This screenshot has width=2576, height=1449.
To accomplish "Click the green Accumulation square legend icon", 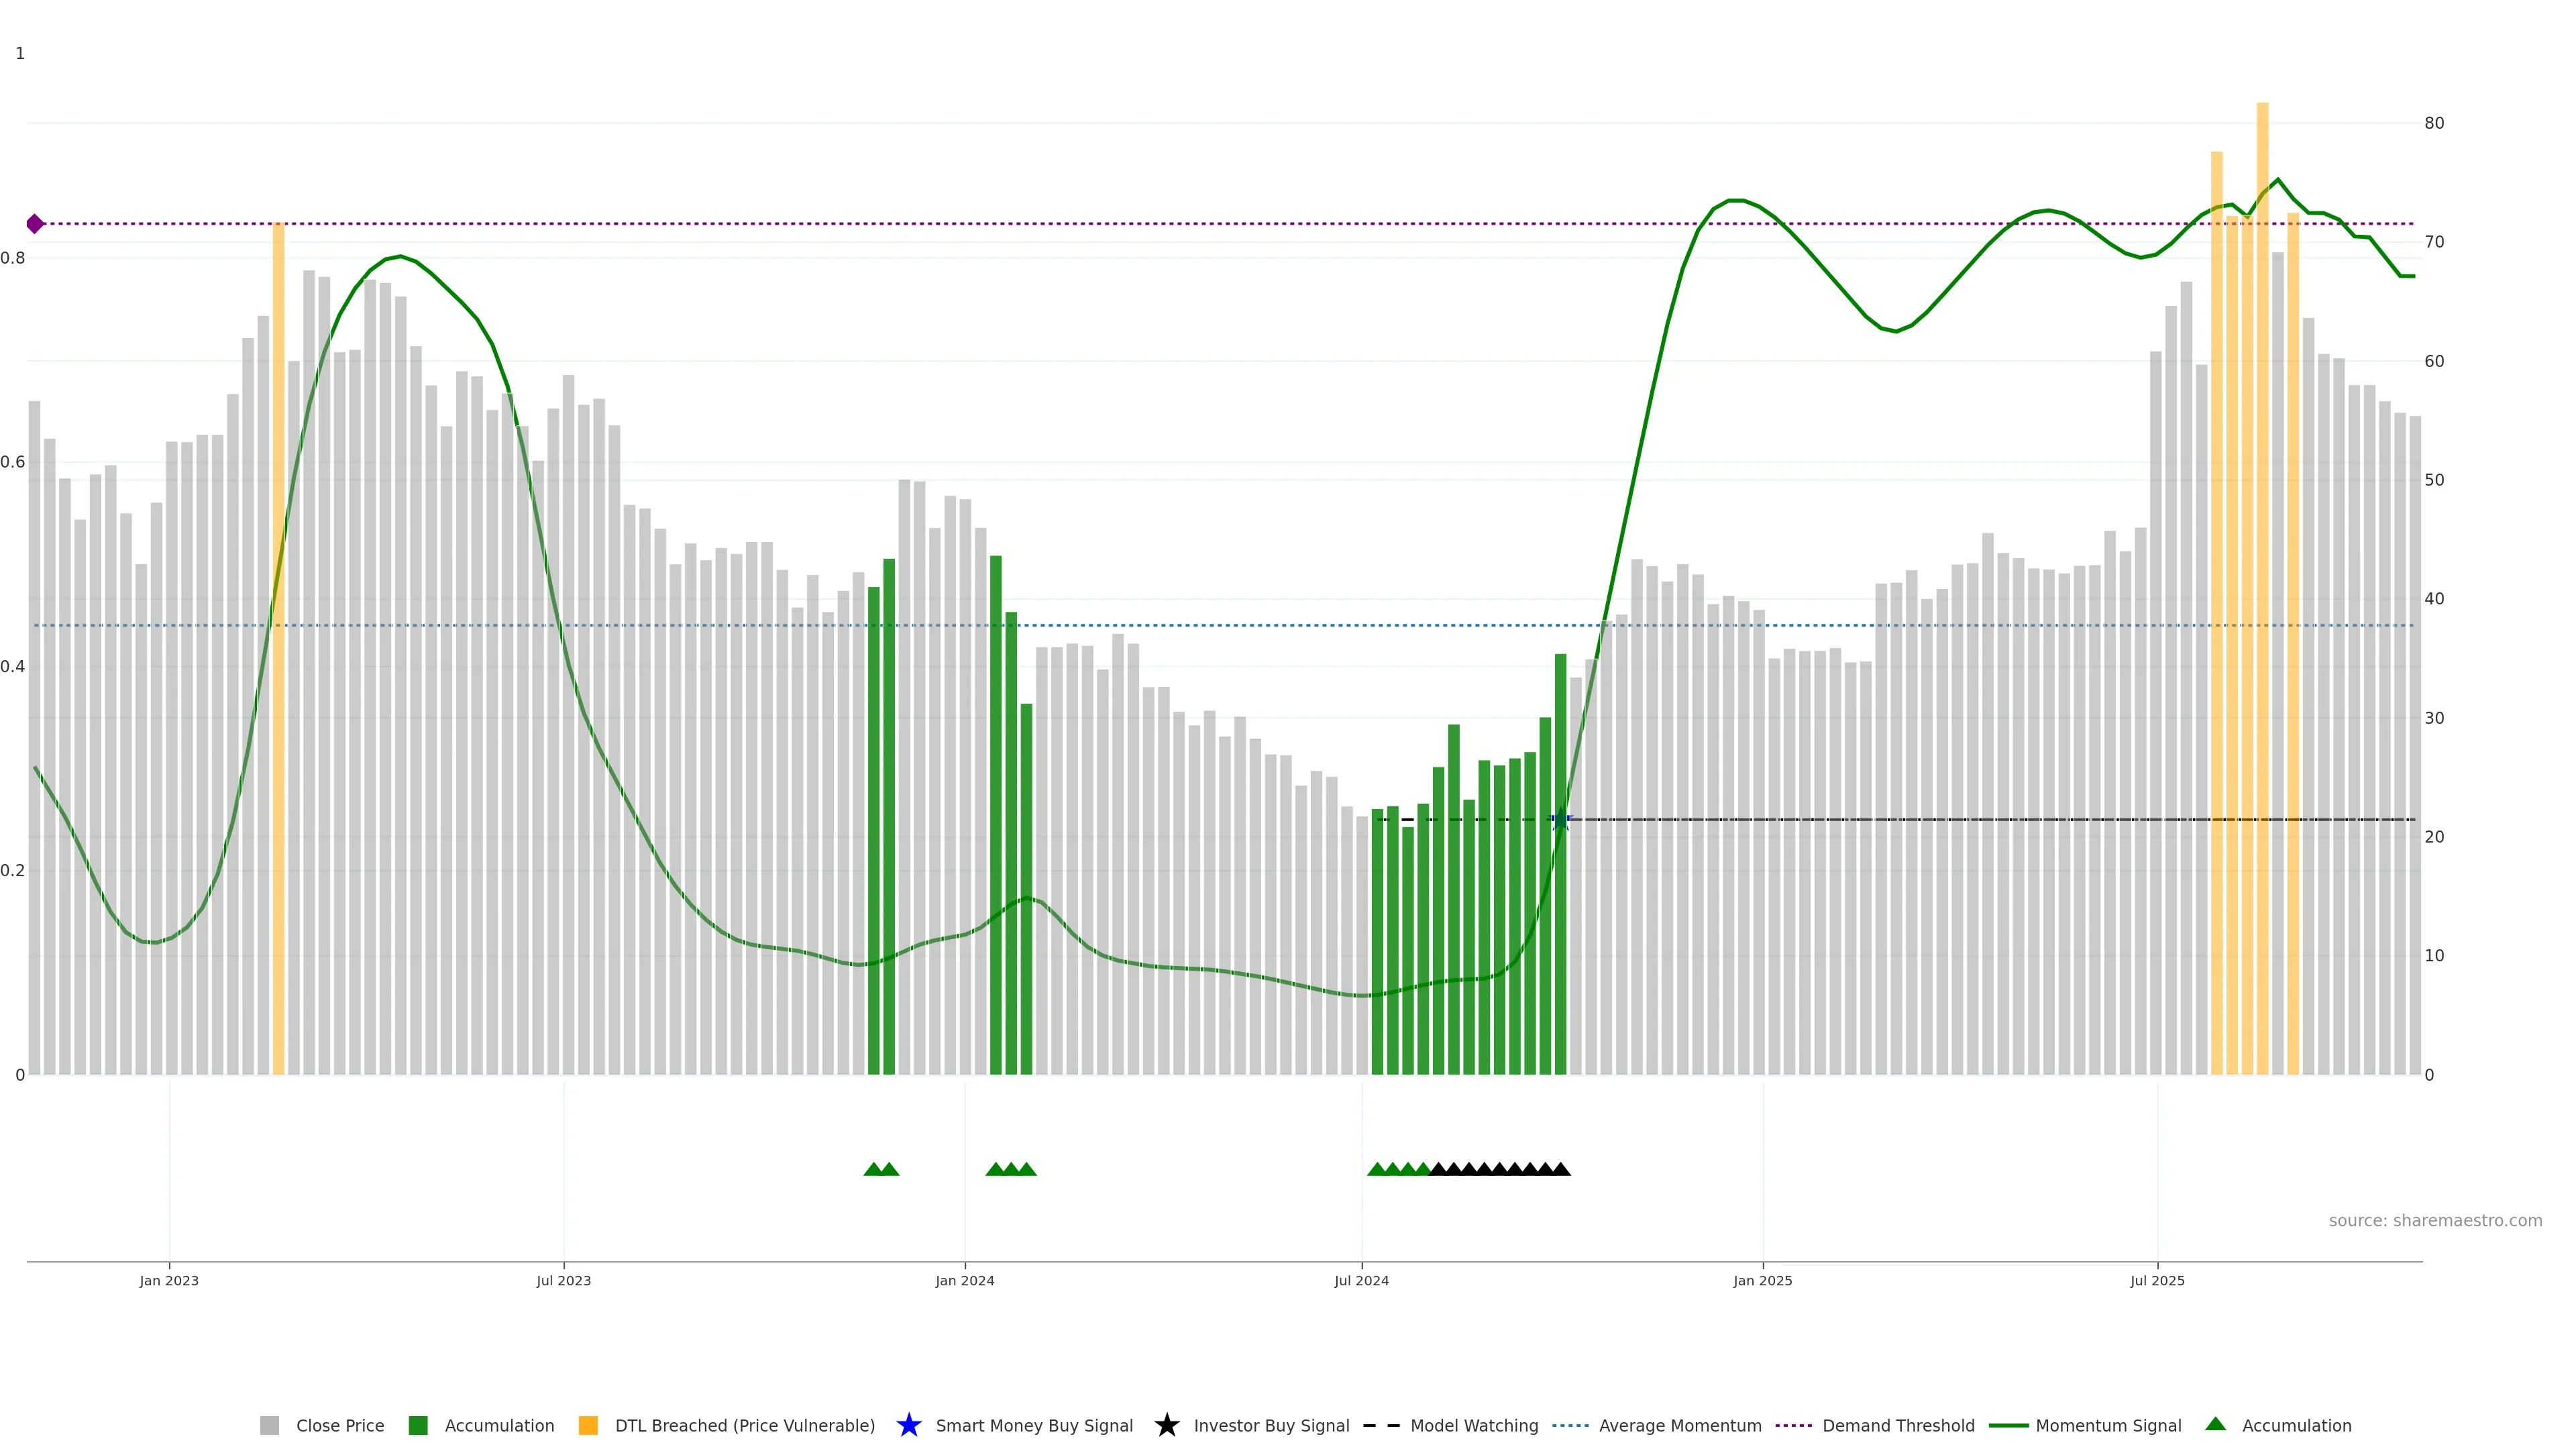I will (x=418, y=1425).
